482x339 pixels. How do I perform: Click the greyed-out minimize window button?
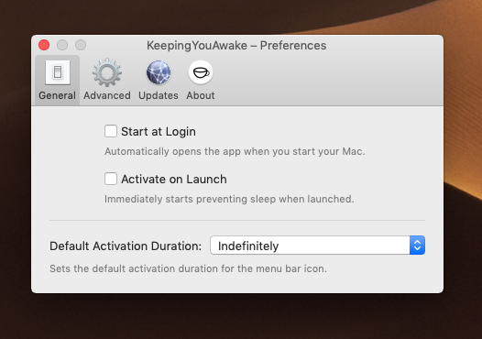(x=62, y=45)
